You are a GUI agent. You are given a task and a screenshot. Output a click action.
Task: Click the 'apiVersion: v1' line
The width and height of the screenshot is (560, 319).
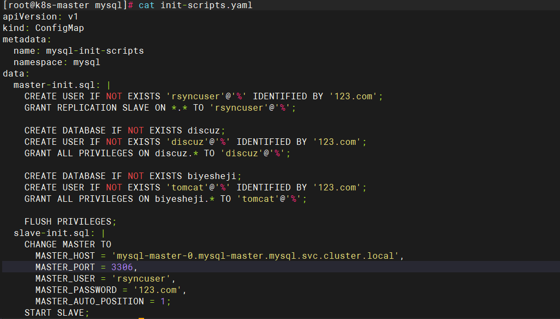tap(40, 17)
